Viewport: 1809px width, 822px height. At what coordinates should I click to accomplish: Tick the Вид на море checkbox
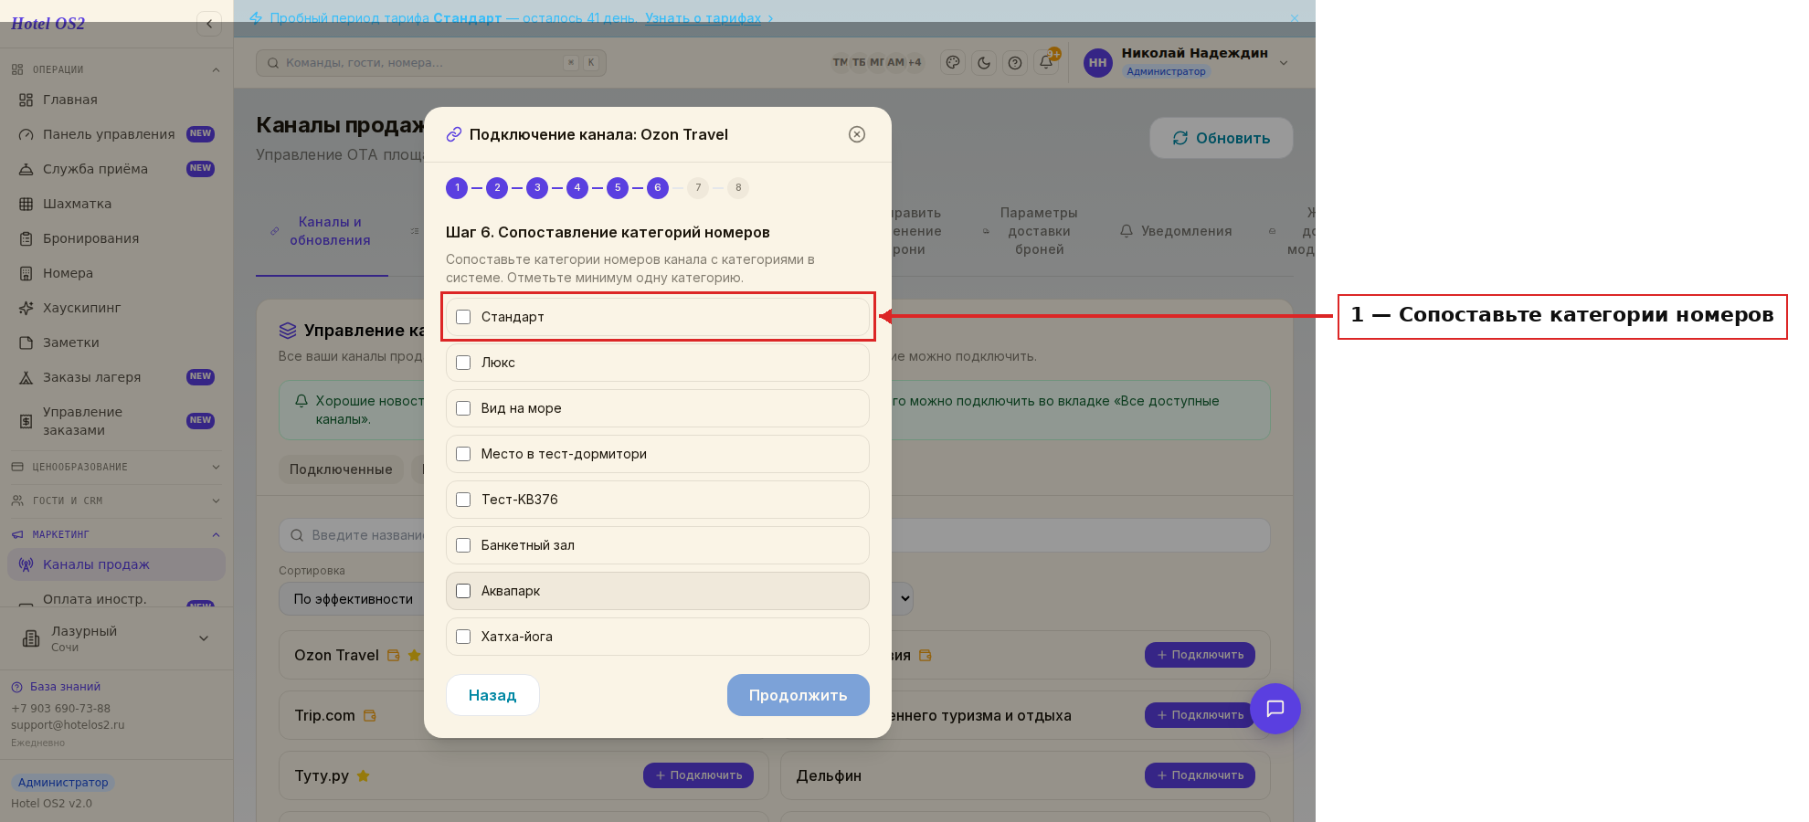pos(463,408)
